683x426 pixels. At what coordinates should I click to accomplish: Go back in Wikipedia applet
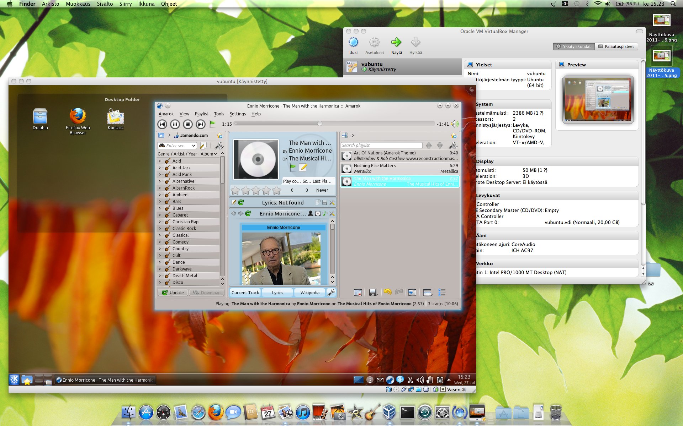(234, 213)
